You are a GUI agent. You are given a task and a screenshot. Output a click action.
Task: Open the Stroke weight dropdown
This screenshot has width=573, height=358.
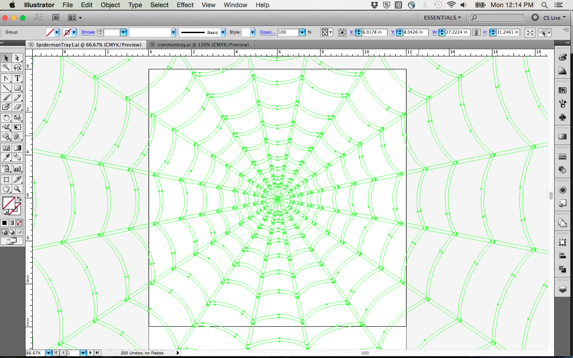tap(124, 32)
